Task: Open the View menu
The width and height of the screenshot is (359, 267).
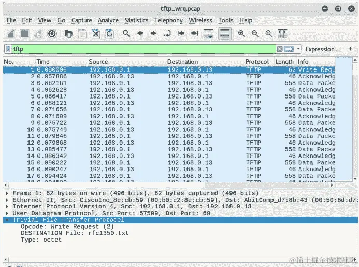Action: click(x=45, y=20)
